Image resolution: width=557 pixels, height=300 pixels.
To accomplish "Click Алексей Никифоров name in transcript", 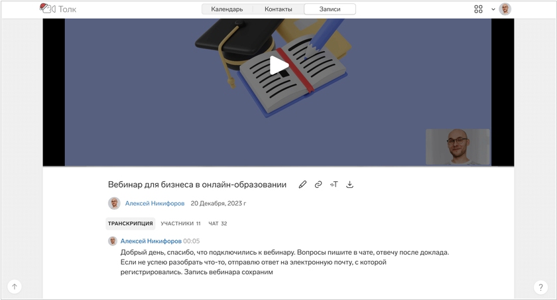I will 151,241.
